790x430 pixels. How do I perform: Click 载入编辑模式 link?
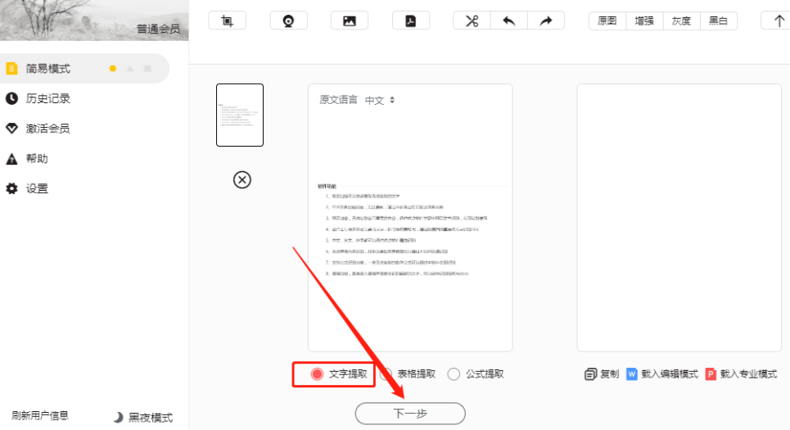pyautogui.click(x=670, y=374)
